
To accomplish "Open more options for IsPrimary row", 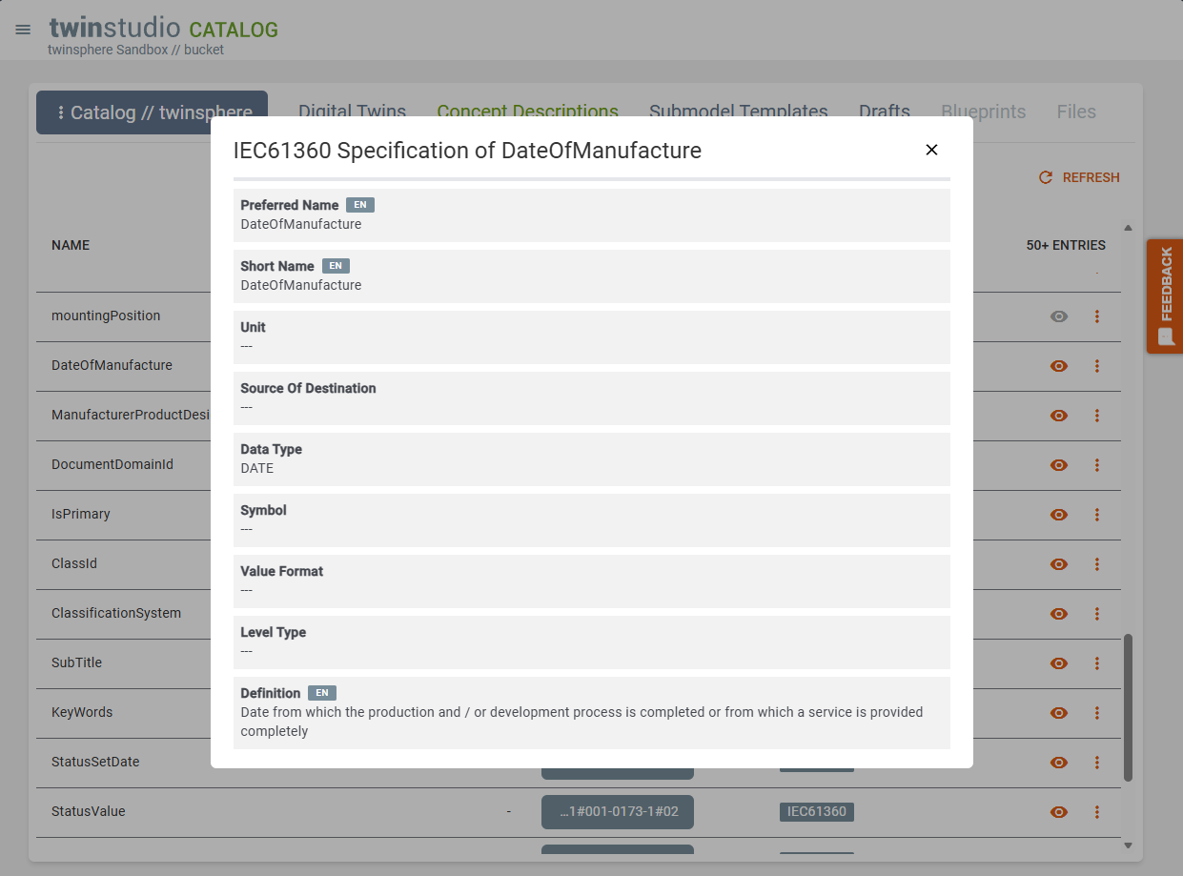I will pyautogui.click(x=1097, y=515).
